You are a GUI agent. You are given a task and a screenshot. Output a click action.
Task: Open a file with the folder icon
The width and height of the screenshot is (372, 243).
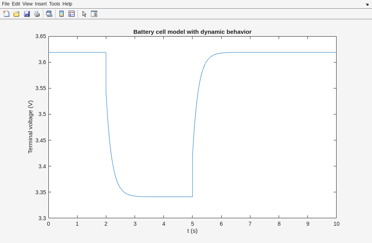(x=17, y=14)
